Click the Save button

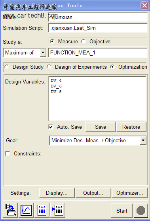[x=101, y=127]
